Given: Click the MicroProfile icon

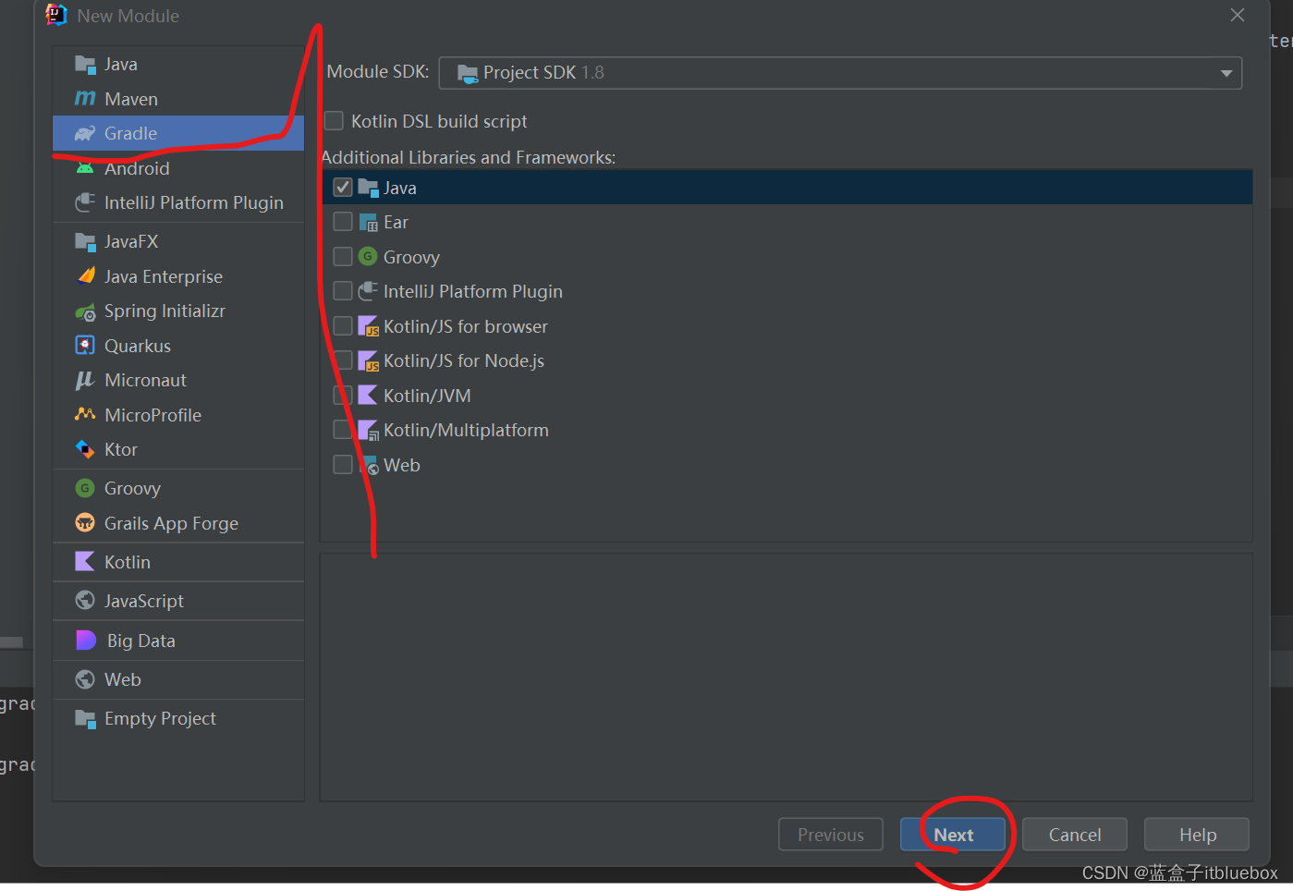Looking at the screenshot, I should (x=85, y=414).
